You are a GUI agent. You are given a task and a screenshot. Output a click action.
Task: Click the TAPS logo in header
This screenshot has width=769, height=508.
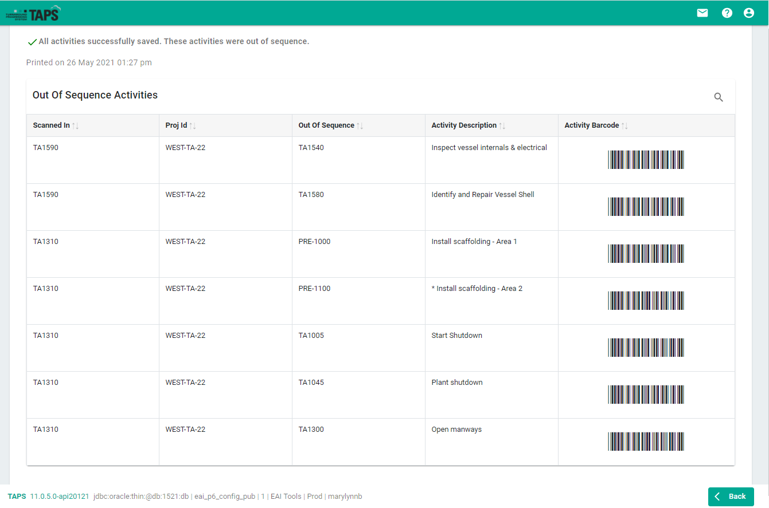pos(33,13)
